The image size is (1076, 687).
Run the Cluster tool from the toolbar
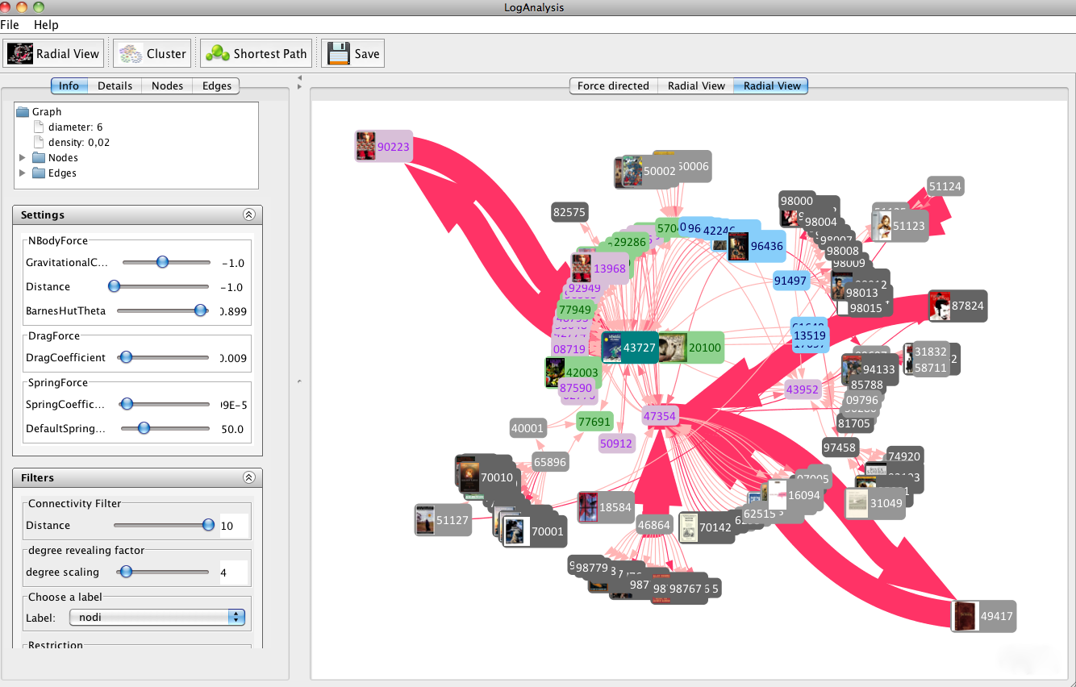[152, 54]
